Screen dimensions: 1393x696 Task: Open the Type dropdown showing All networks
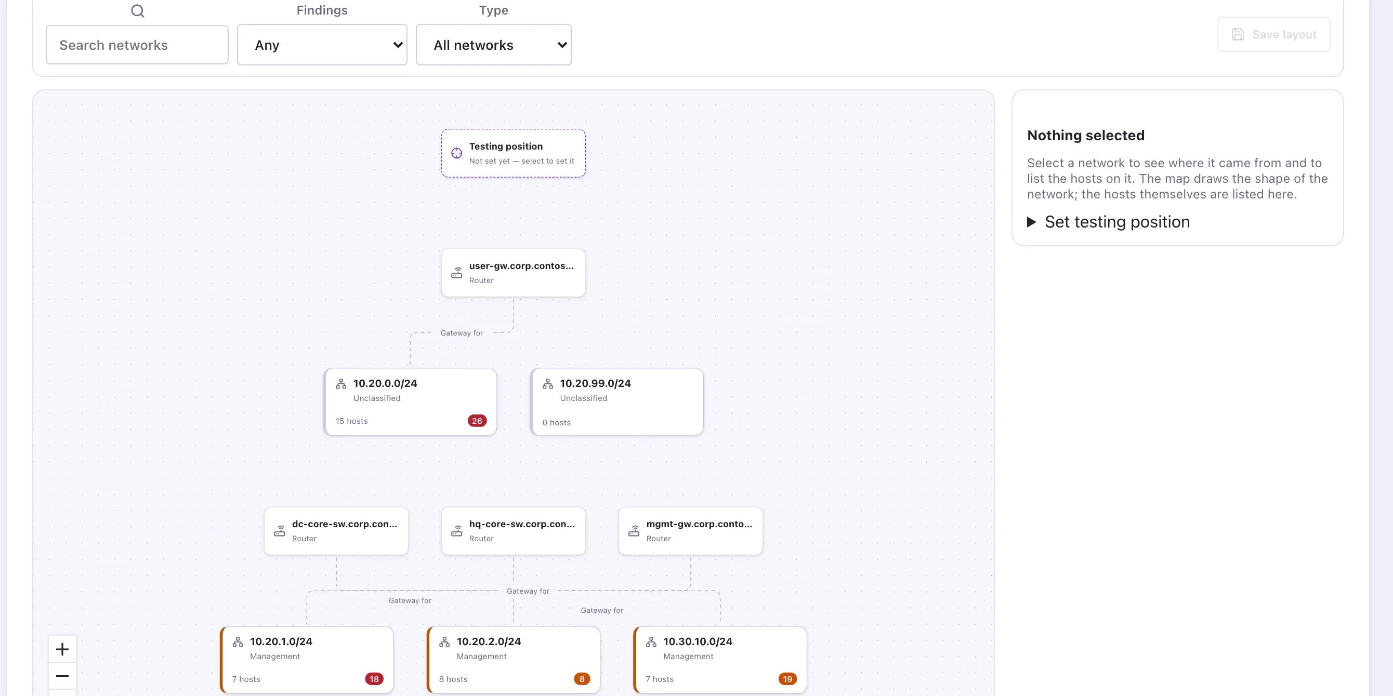click(493, 45)
